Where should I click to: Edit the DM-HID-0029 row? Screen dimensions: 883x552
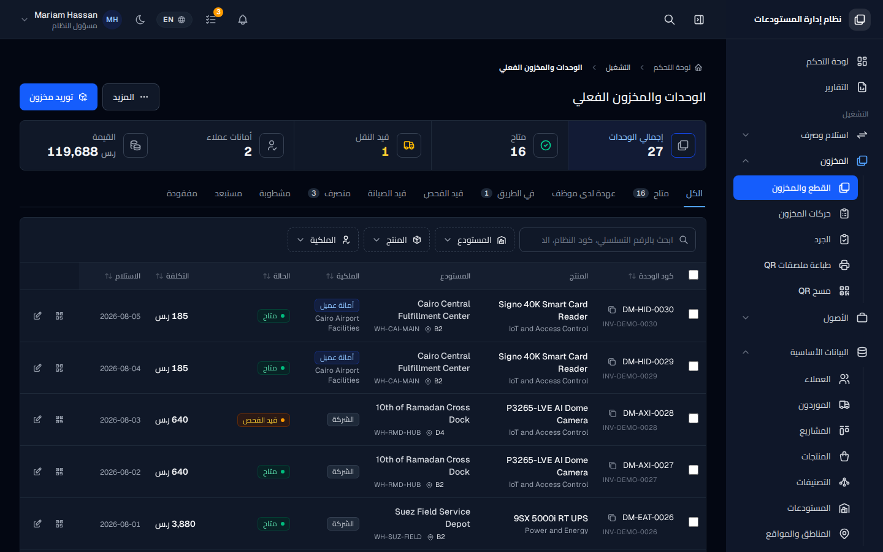[x=37, y=368]
